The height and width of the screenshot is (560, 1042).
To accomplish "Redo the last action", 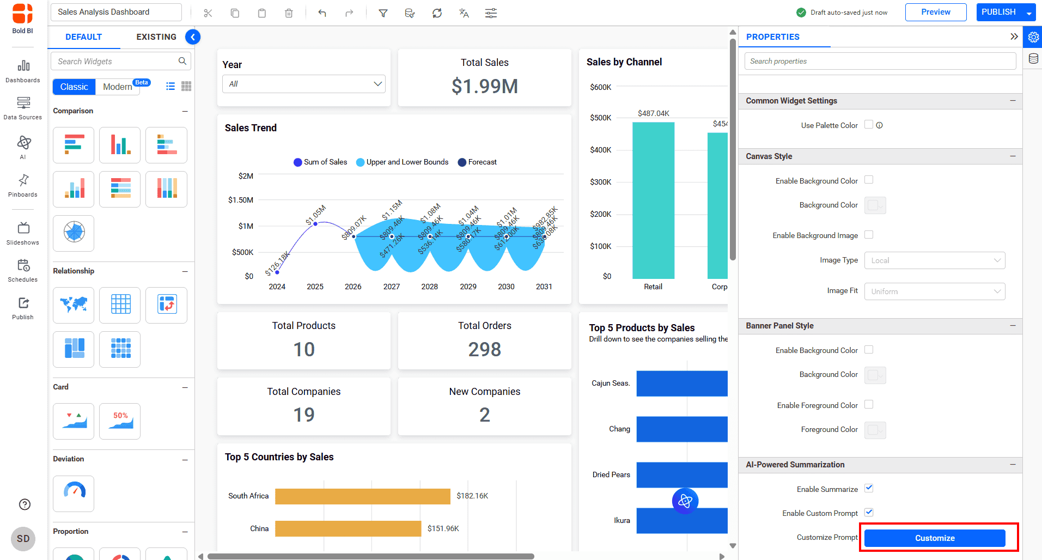I will 349,13.
